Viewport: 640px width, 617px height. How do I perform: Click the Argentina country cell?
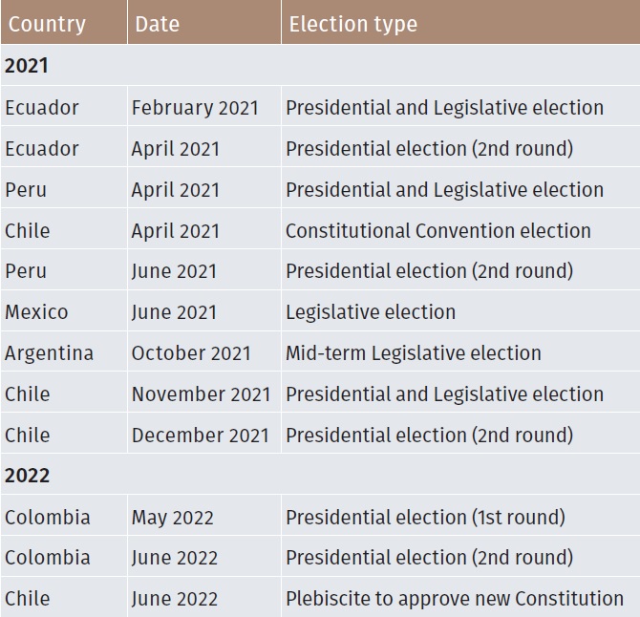[x=64, y=351]
